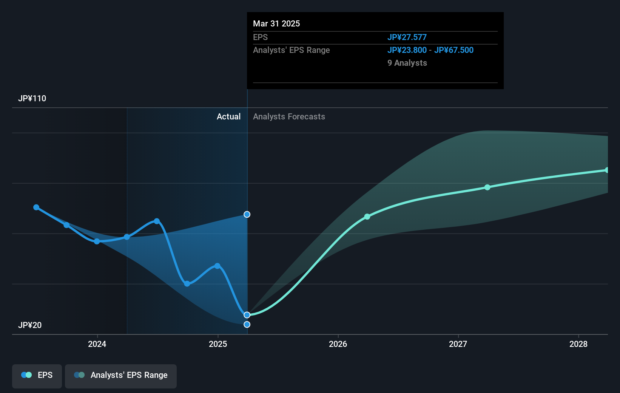Click the forecast data point after 2026
Screen dimensions: 620x393
coord(367,217)
